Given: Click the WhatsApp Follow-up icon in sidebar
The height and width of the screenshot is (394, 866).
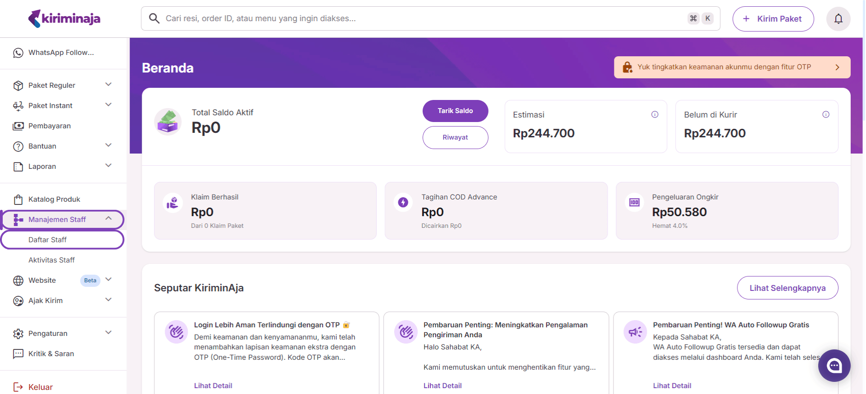Looking at the screenshot, I should (18, 53).
